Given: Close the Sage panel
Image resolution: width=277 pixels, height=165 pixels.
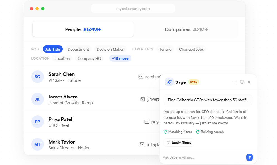Looking at the screenshot, I should click(249, 82).
